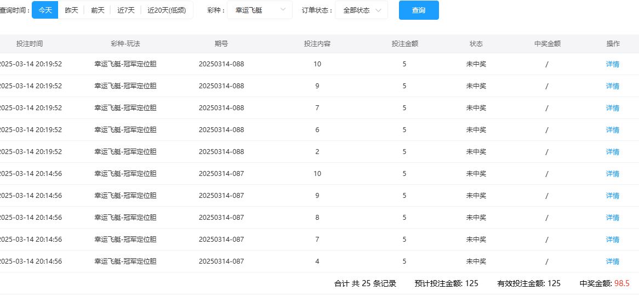Viewport: 639px width, 296px height.
Task: Select the 昨天 time filter
Action: [71, 10]
